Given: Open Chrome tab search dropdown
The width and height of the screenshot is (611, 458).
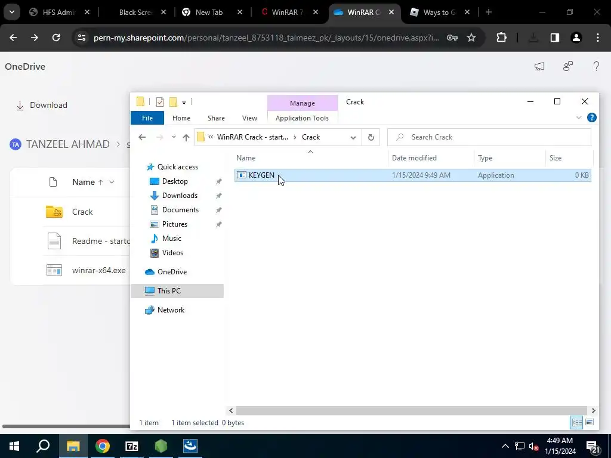Looking at the screenshot, I should (12, 12).
